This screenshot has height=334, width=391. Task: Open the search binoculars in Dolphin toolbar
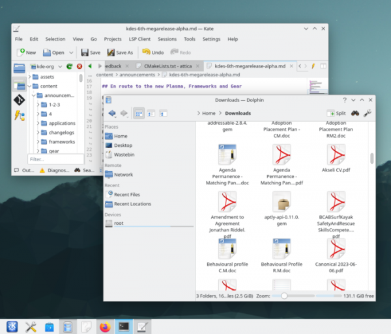(x=355, y=113)
